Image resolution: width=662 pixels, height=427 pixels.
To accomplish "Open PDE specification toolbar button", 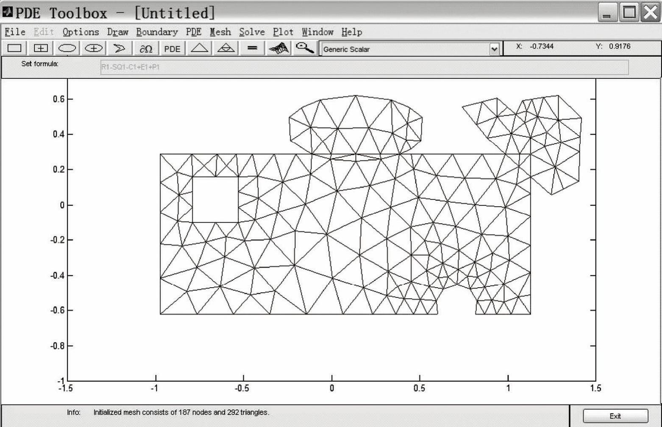I will tap(172, 48).
